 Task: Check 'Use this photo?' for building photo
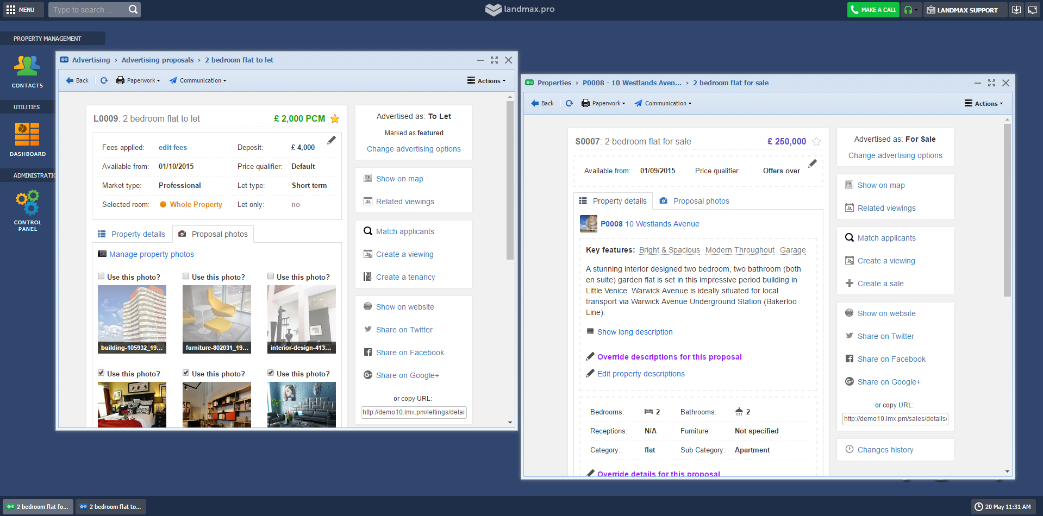point(101,276)
